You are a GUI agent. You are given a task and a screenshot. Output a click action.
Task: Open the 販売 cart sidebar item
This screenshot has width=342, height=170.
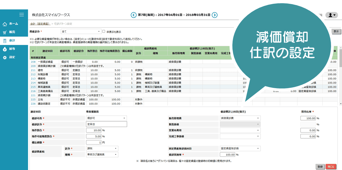(14, 32)
